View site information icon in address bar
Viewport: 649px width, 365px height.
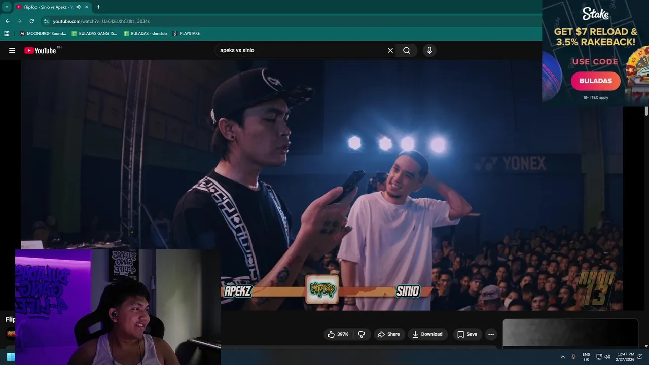click(46, 21)
